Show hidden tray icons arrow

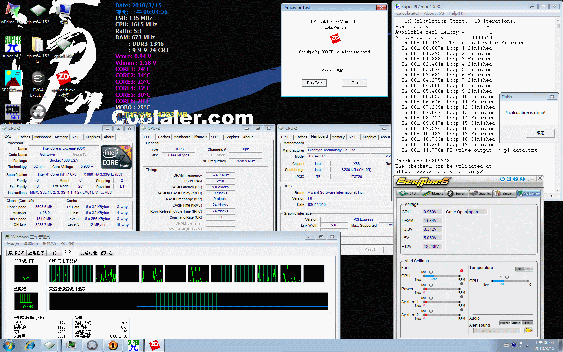527,345
